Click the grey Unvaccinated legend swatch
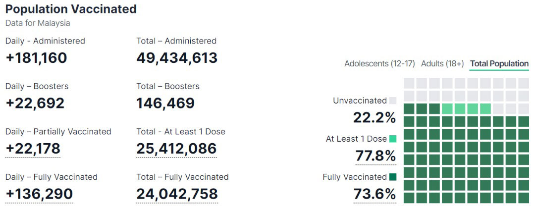This screenshot has height=212, width=535. (393, 101)
